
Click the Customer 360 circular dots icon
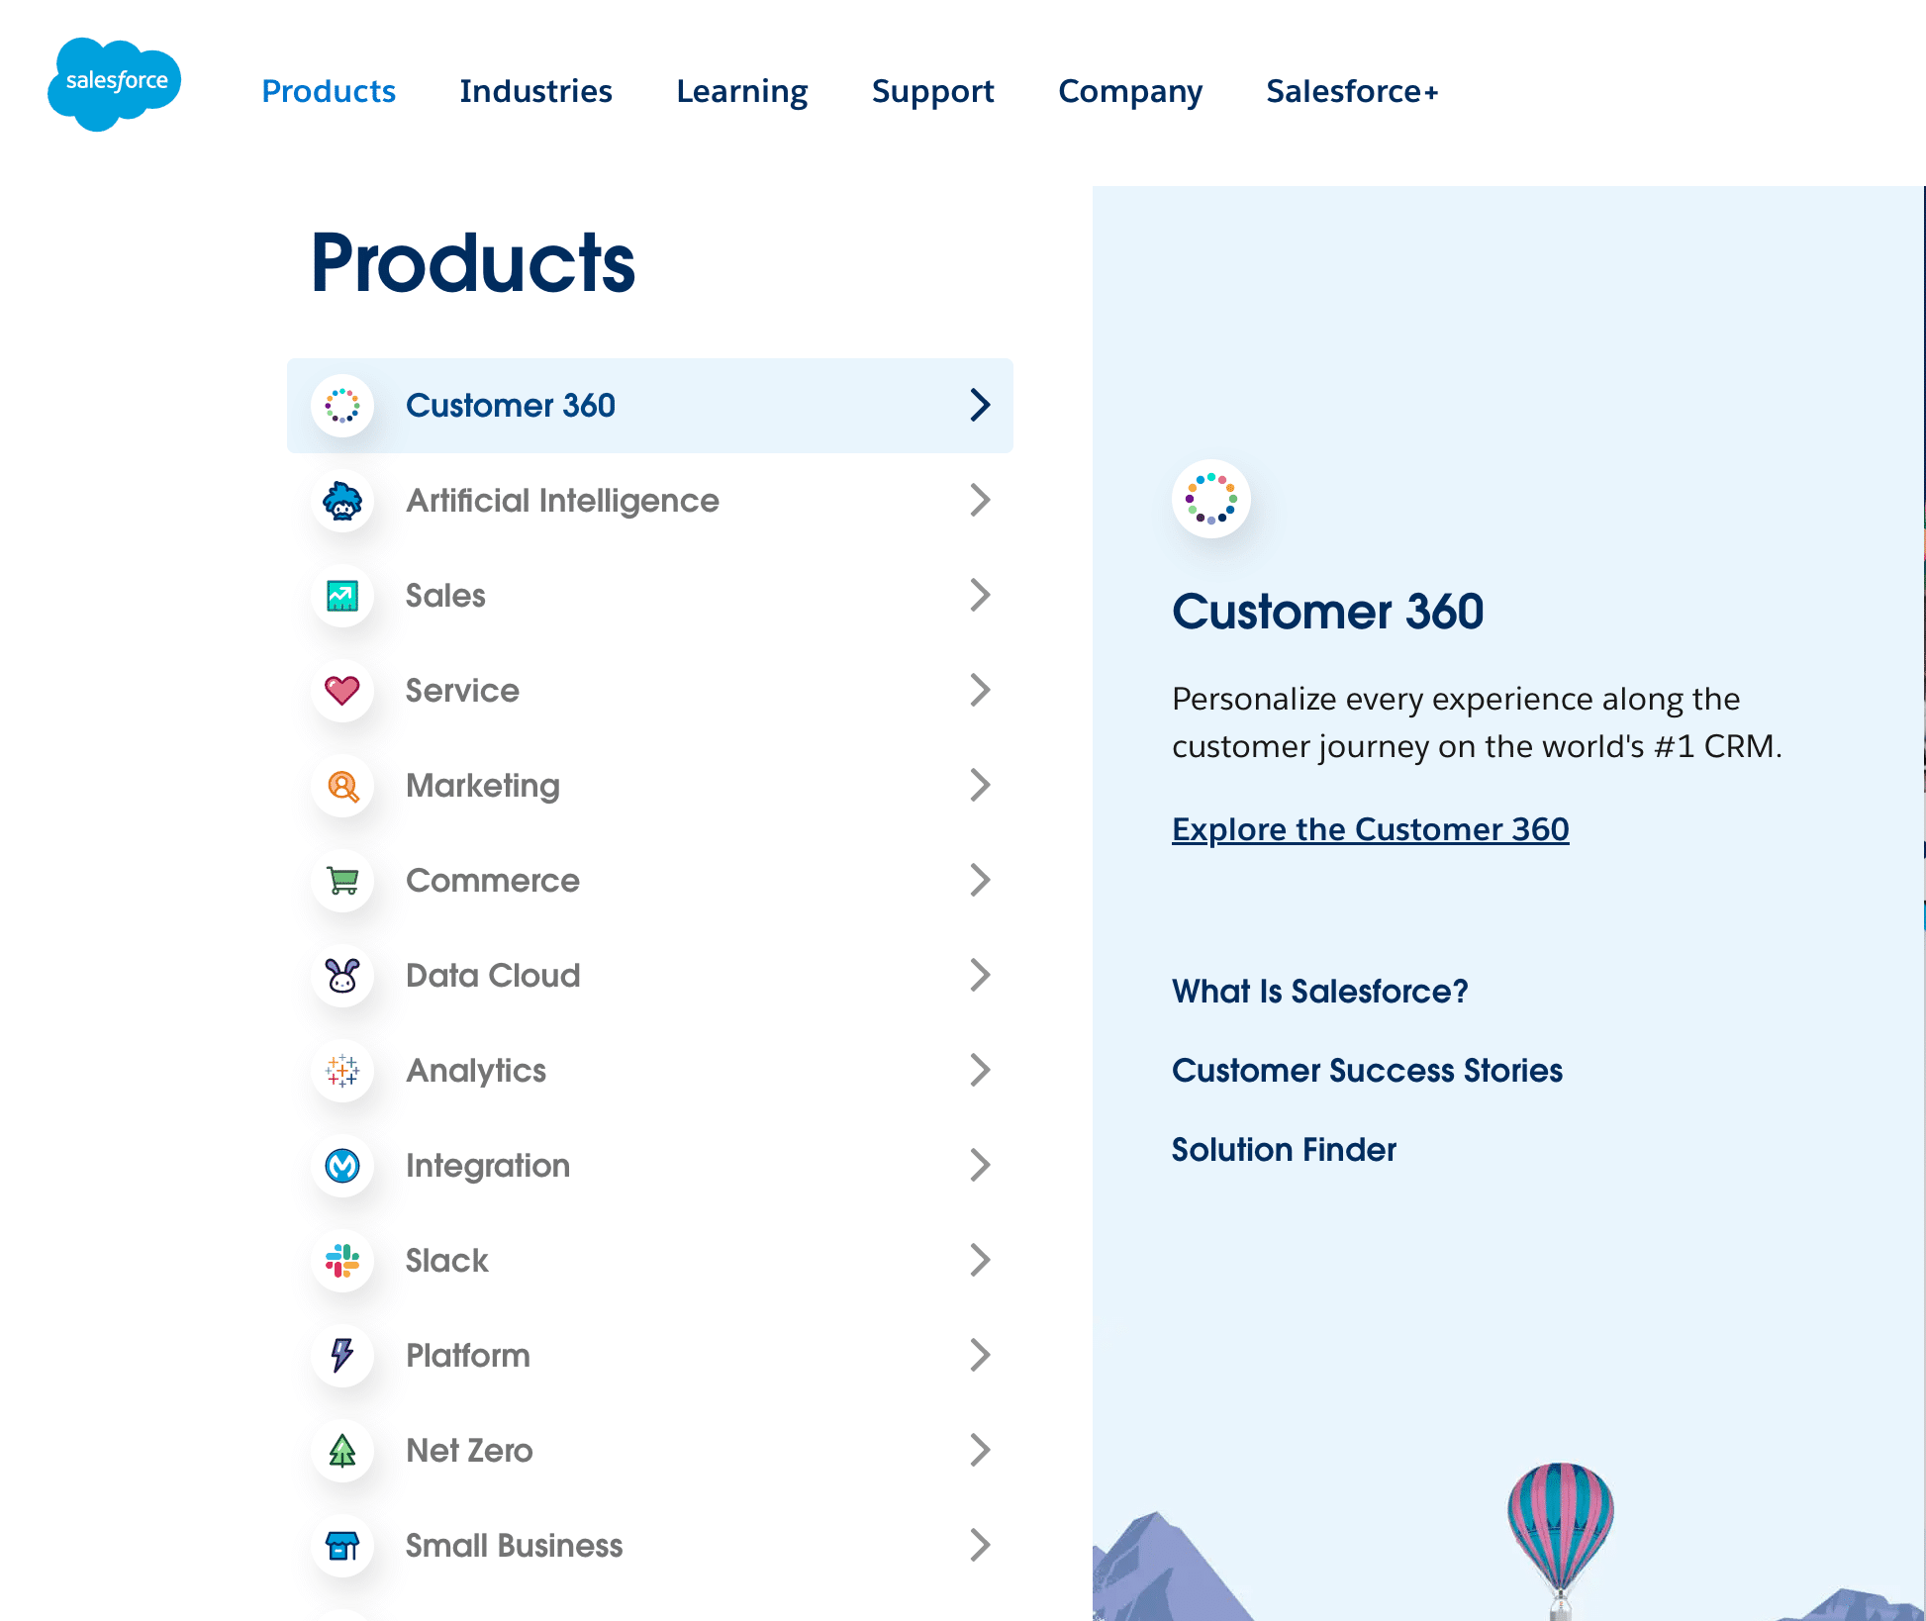pyautogui.click(x=342, y=406)
